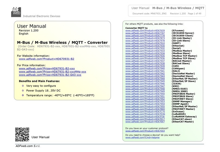Screen dimensions: 220x152
Task: Select the 'Industrial Electronic Devices' tagline
Action: (x=42, y=16)
